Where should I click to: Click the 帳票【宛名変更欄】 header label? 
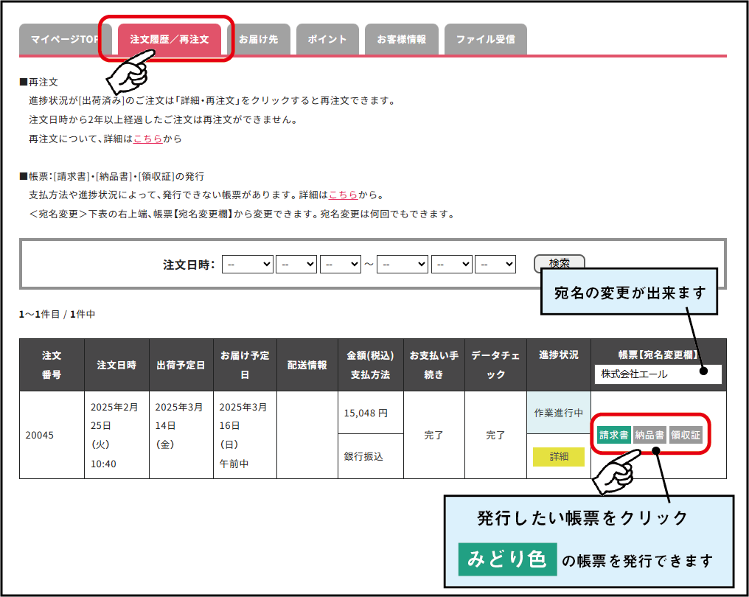click(659, 355)
